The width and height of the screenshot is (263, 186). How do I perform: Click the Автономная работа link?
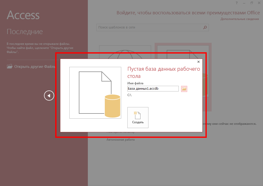120,140
